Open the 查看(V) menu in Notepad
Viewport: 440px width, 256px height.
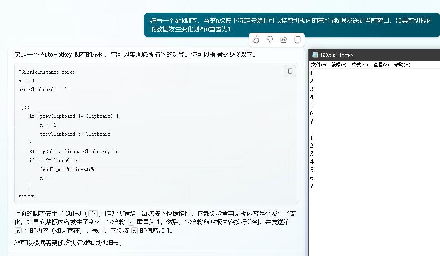(x=381, y=65)
